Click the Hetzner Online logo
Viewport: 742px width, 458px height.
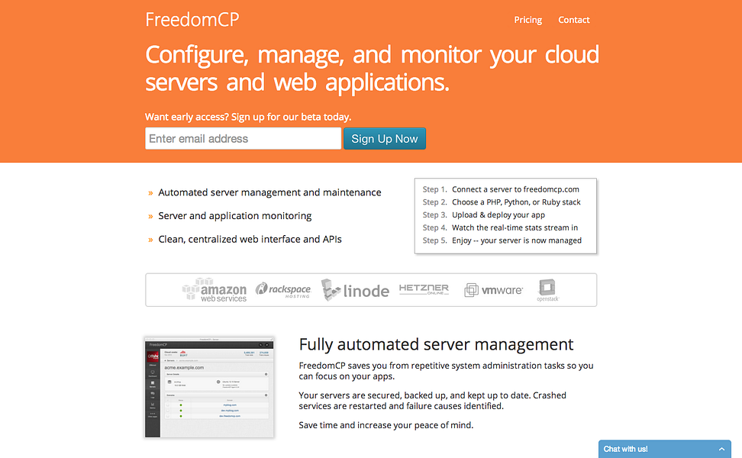424,289
